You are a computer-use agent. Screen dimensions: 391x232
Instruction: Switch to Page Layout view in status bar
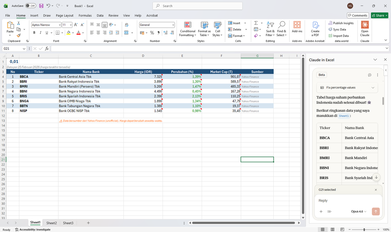(x=332, y=229)
